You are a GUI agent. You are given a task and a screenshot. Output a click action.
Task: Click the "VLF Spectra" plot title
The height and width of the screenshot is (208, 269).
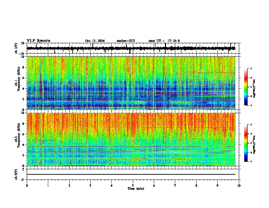coord(38,41)
